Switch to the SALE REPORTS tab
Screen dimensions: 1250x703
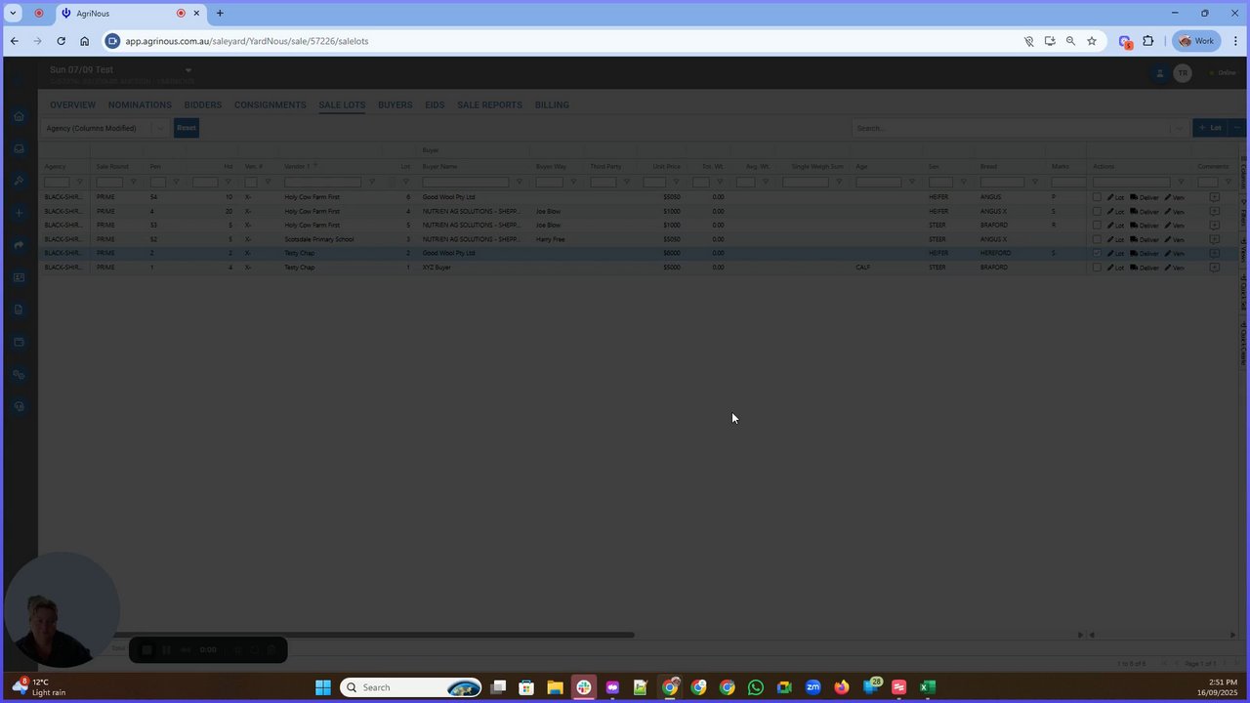(x=489, y=104)
